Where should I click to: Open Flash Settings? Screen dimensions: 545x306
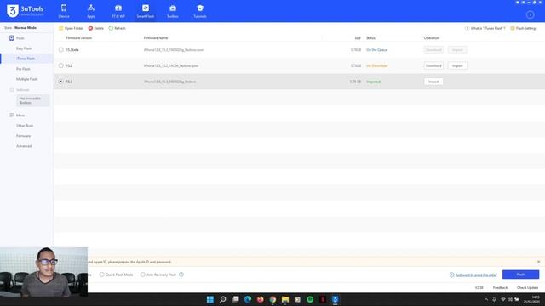(x=524, y=28)
